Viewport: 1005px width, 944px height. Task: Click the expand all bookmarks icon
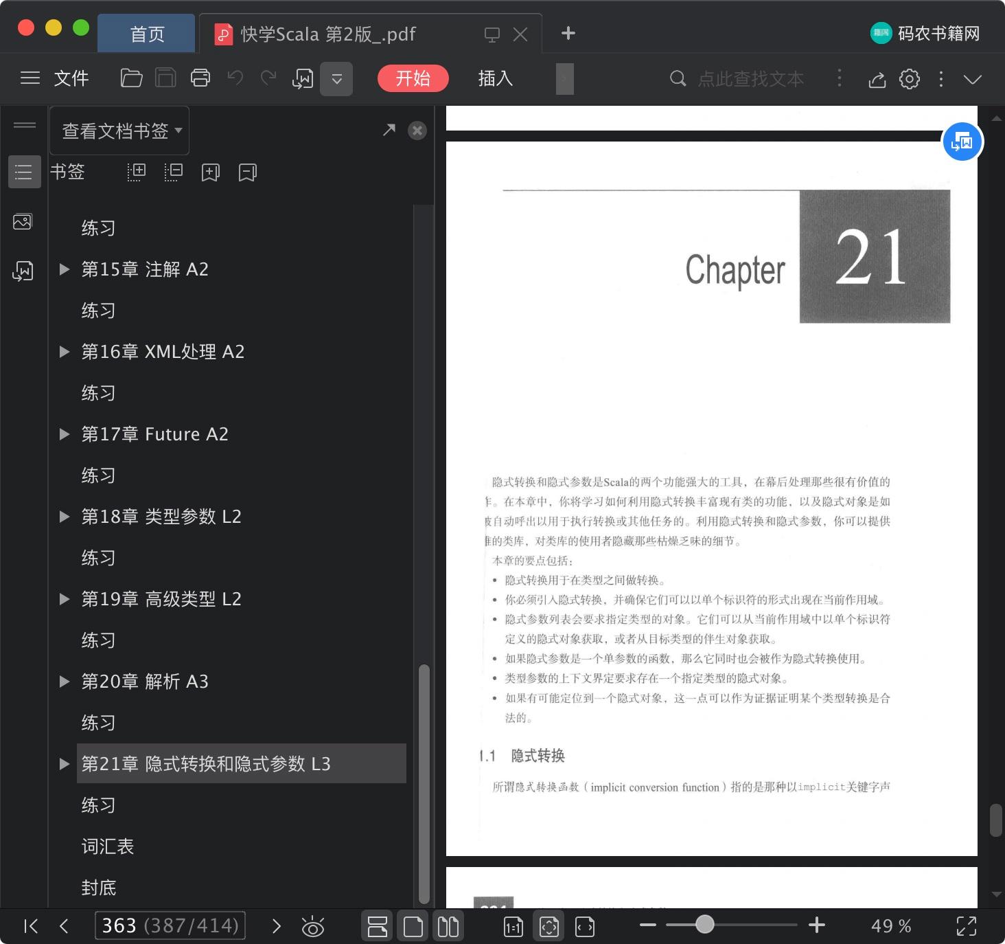click(x=137, y=172)
